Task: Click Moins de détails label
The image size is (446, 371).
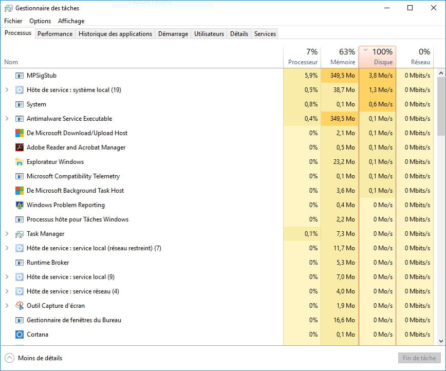Action: (40, 358)
